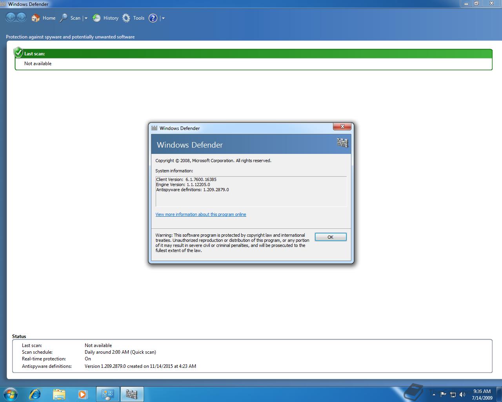Open the volume speaker tray icon

462,395
